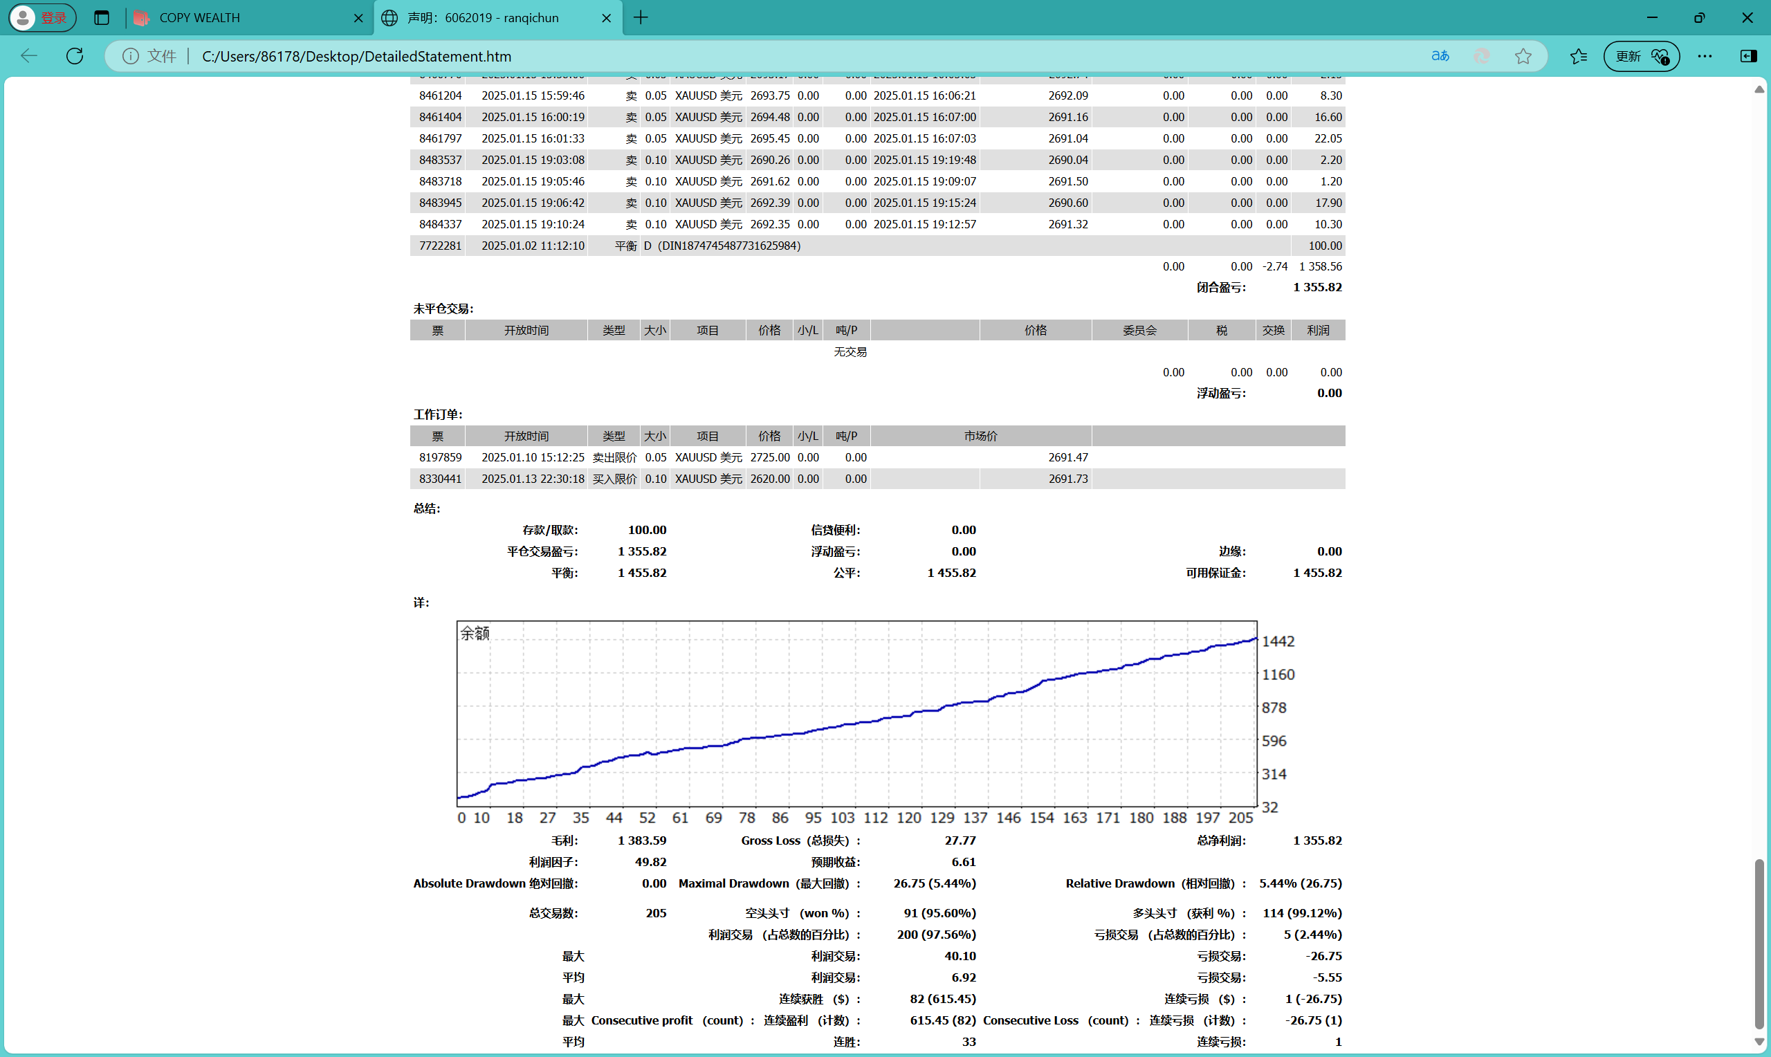
Task: Click the 市场价 column header
Action: [x=980, y=436]
